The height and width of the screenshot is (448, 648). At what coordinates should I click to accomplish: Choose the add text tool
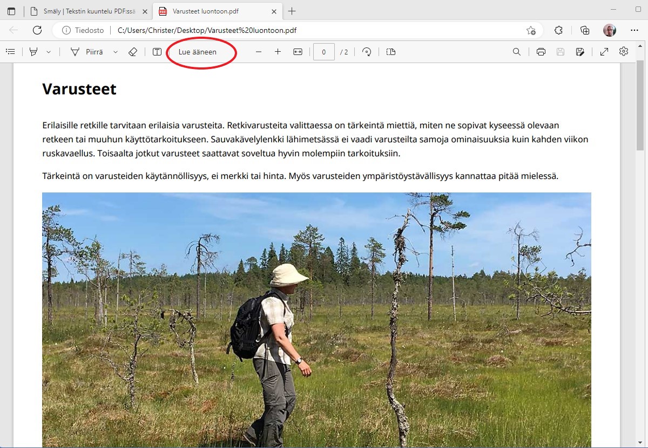157,52
